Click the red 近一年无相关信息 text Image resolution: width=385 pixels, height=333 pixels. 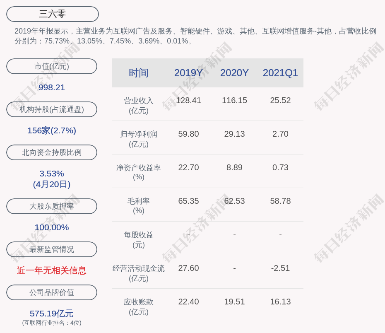tap(52, 270)
